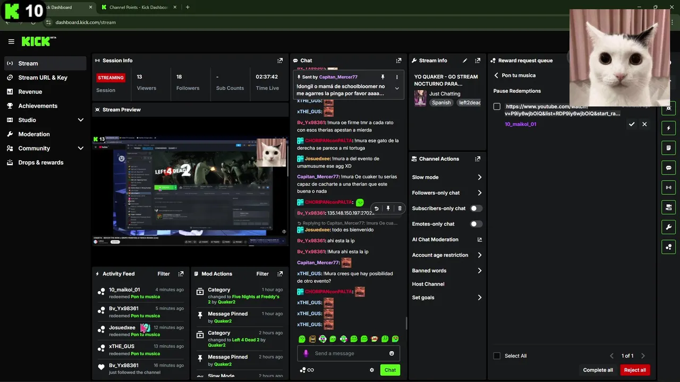Click the channel points icon in the right sidebar

point(668,247)
